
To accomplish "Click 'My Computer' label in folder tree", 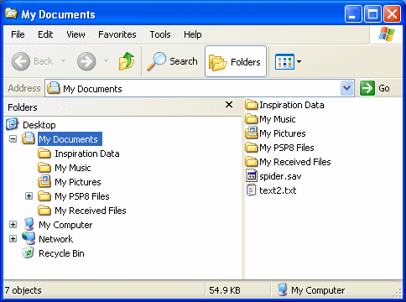I will coord(65,225).
